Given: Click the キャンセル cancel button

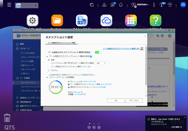Looking at the screenshot, I should coord(134,100).
